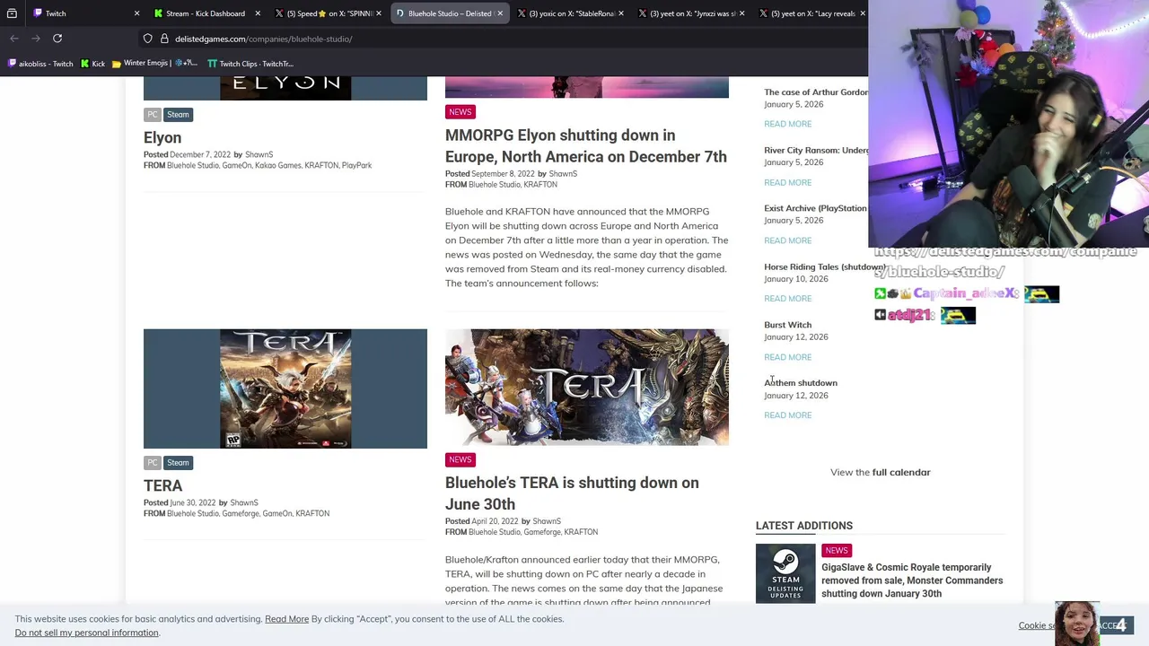Click the PC tag on the TERA card
The height and width of the screenshot is (646, 1149).
click(x=153, y=463)
